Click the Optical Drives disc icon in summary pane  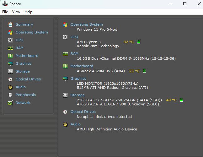(x=65, y=112)
